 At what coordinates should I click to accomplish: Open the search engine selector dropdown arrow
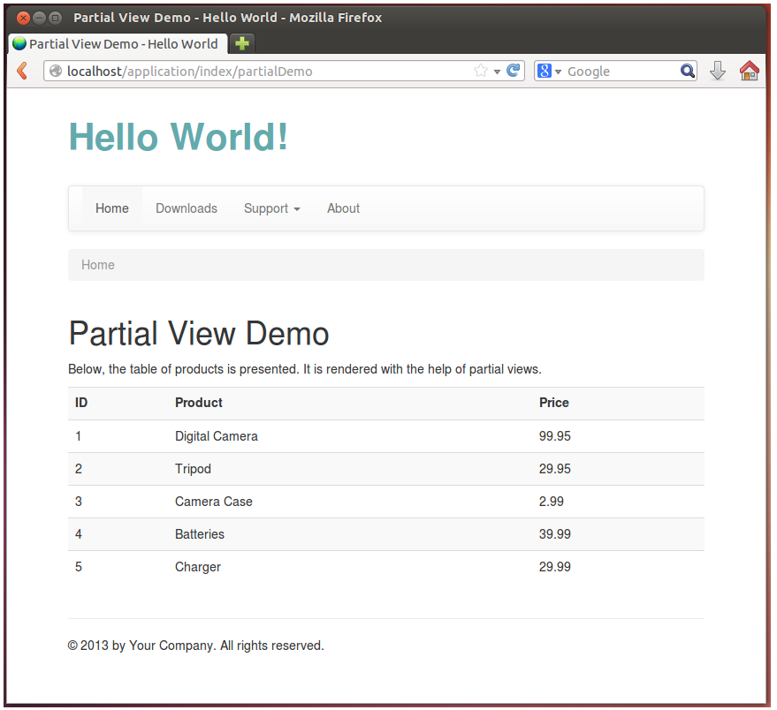tap(559, 72)
